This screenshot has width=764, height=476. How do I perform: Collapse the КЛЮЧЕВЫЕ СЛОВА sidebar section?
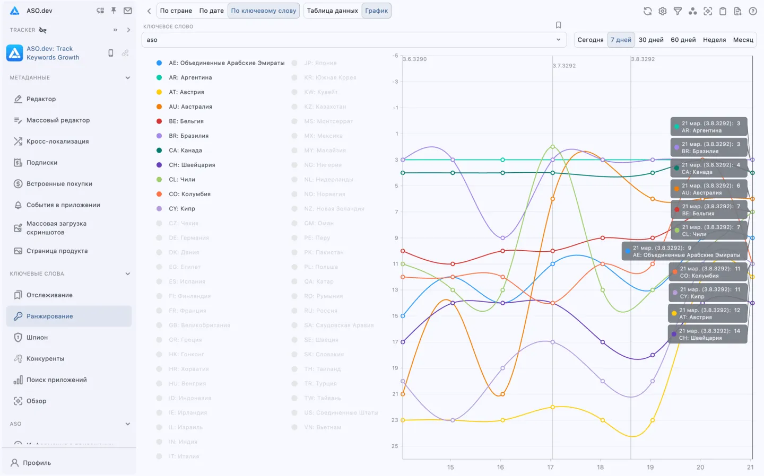point(127,274)
